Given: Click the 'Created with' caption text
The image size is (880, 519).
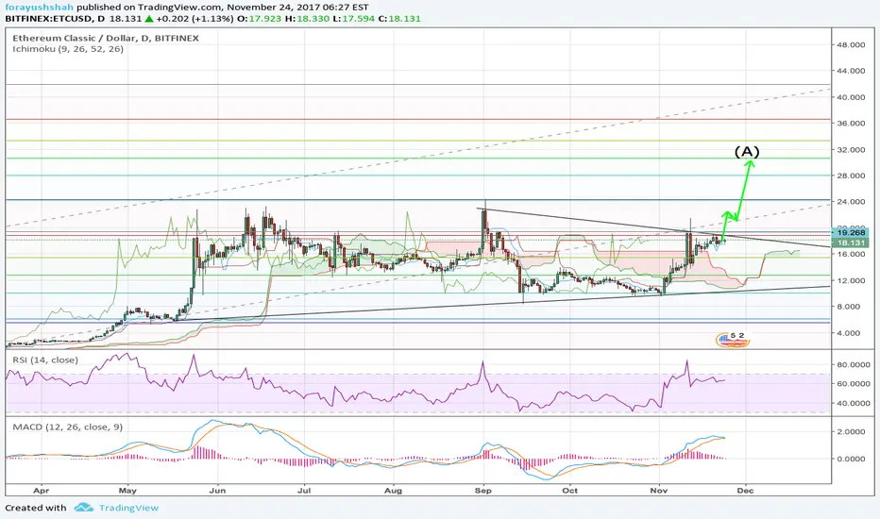Looking at the screenshot, I should (x=36, y=508).
